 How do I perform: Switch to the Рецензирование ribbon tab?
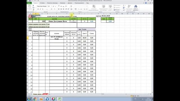click(79, 3)
